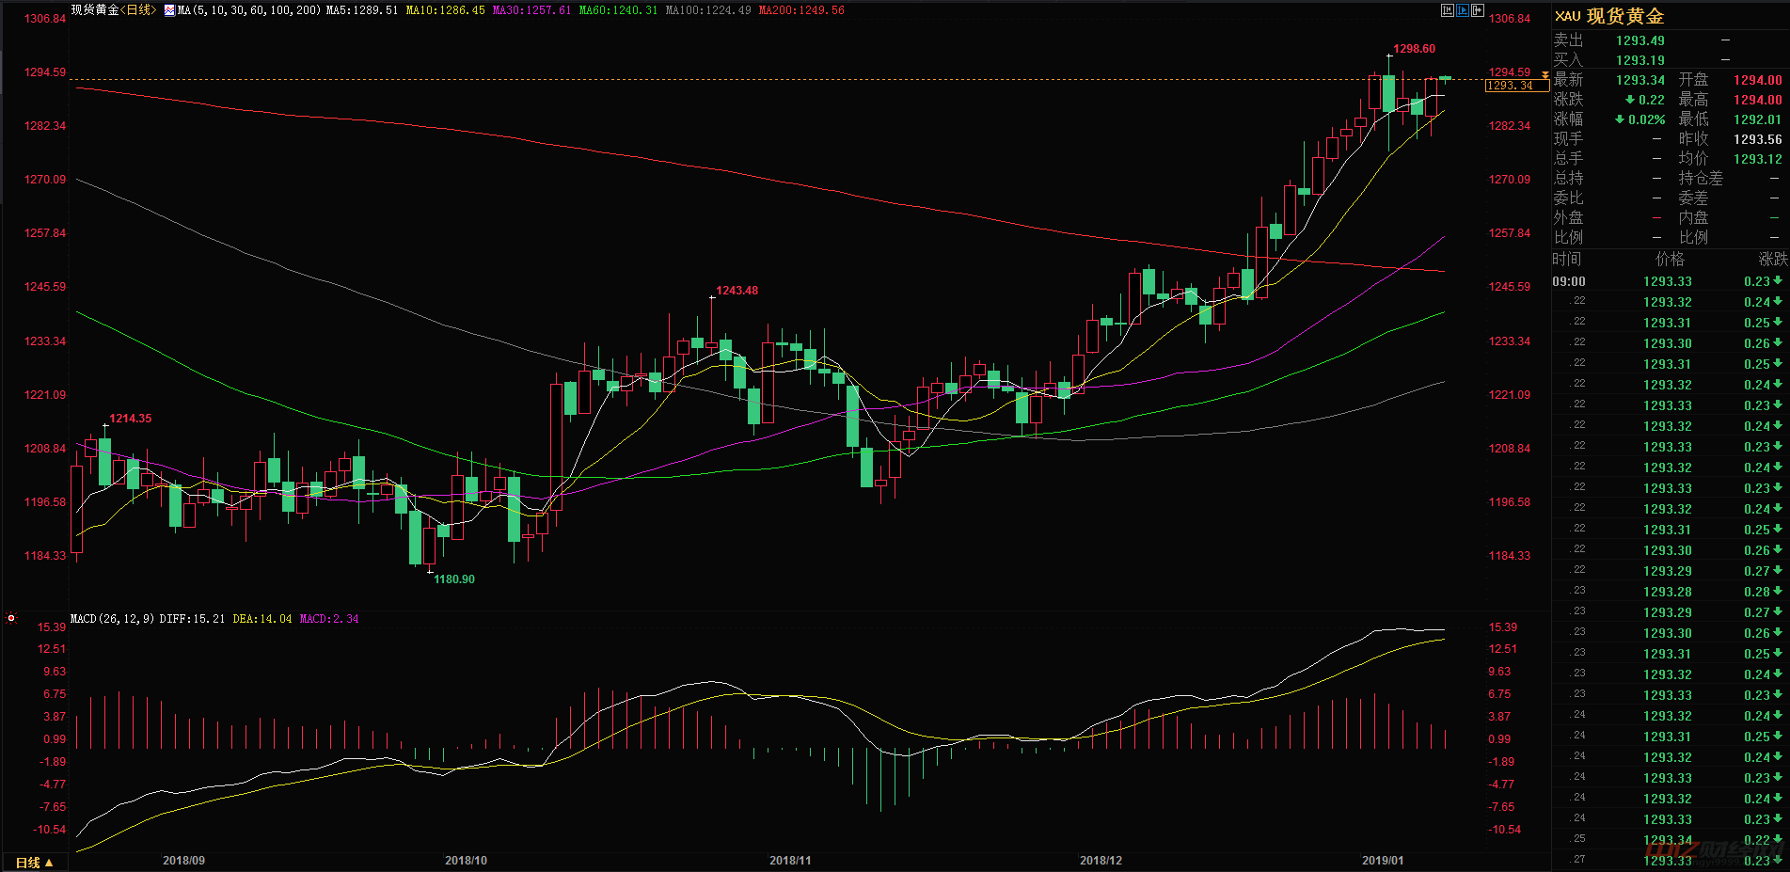Click the MACD:2.34 value
Image resolution: width=1790 pixels, height=872 pixels.
click(x=329, y=619)
